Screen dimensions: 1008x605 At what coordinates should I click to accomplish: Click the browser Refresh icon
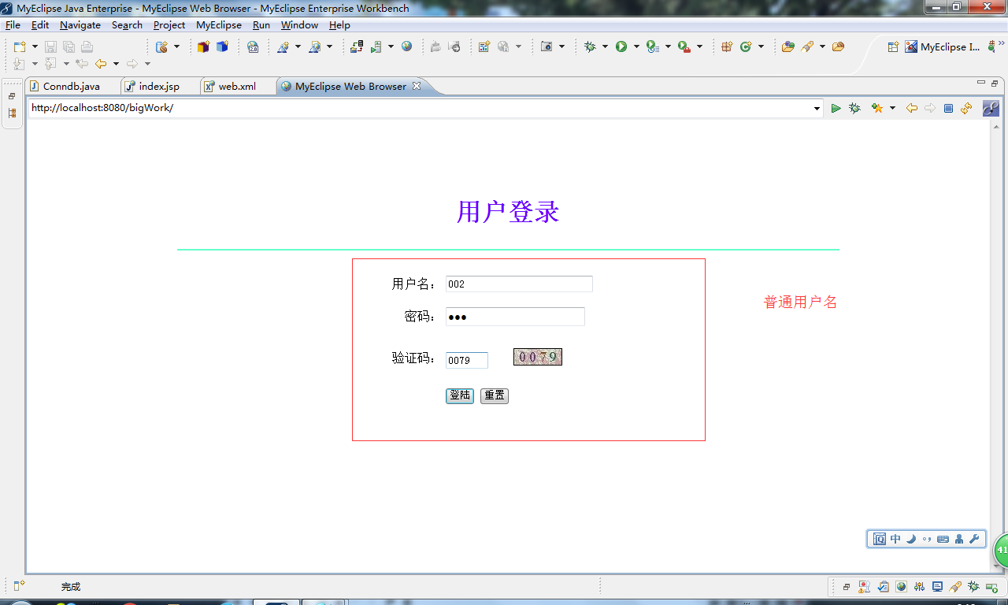[966, 109]
